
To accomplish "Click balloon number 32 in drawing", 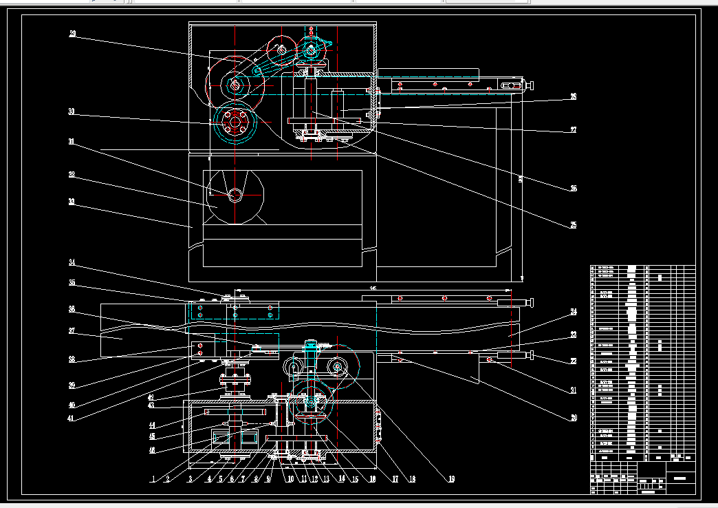I will (x=72, y=175).
